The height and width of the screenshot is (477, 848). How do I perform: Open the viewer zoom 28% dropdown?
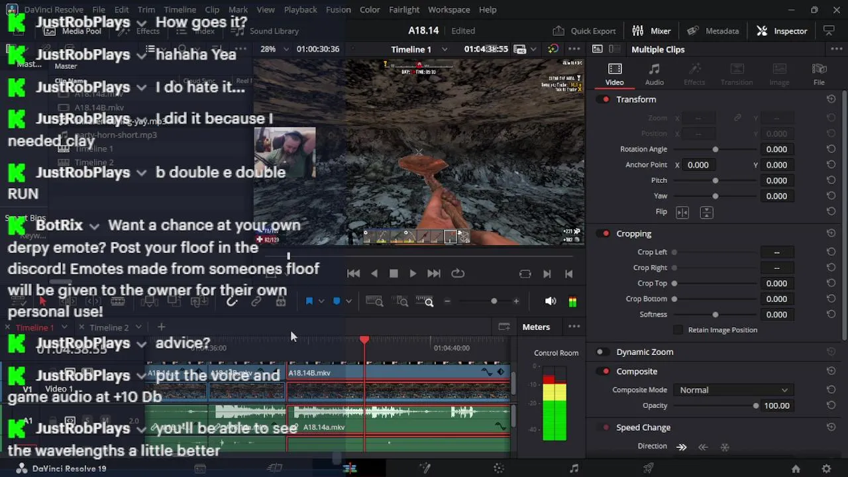[x=286, y=49]
